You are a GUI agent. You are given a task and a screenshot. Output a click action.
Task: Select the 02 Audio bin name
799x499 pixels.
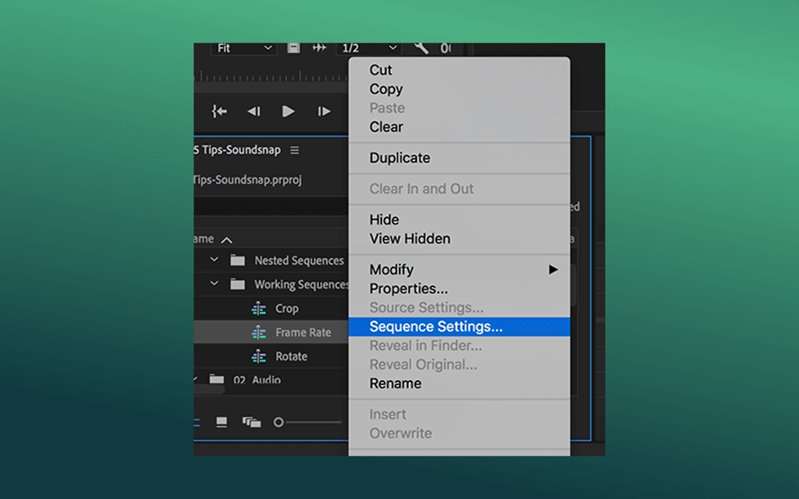tap(256, 379)
